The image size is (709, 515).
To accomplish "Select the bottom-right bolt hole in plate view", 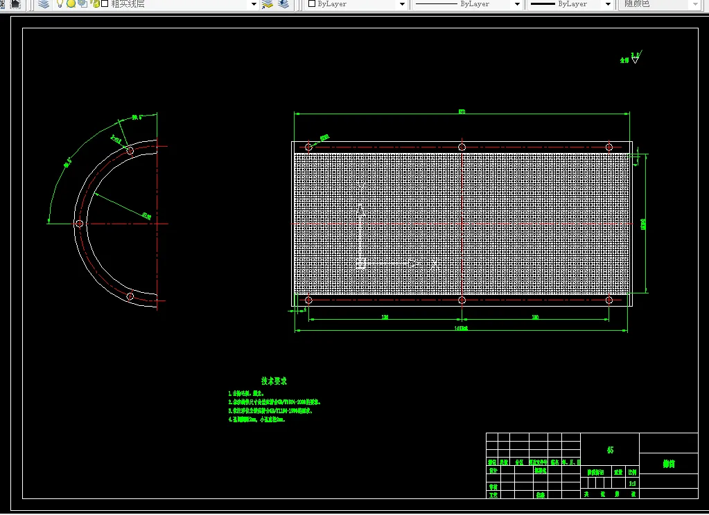I will pyautogui.click(x=609, y=300).
